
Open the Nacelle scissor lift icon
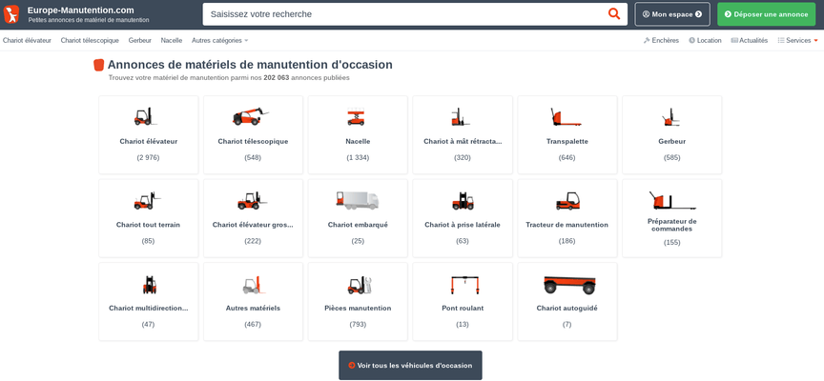pos(357,117)
